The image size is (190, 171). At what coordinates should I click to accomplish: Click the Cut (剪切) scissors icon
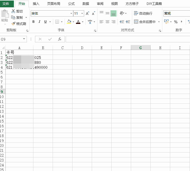click(x=13, y=11)
